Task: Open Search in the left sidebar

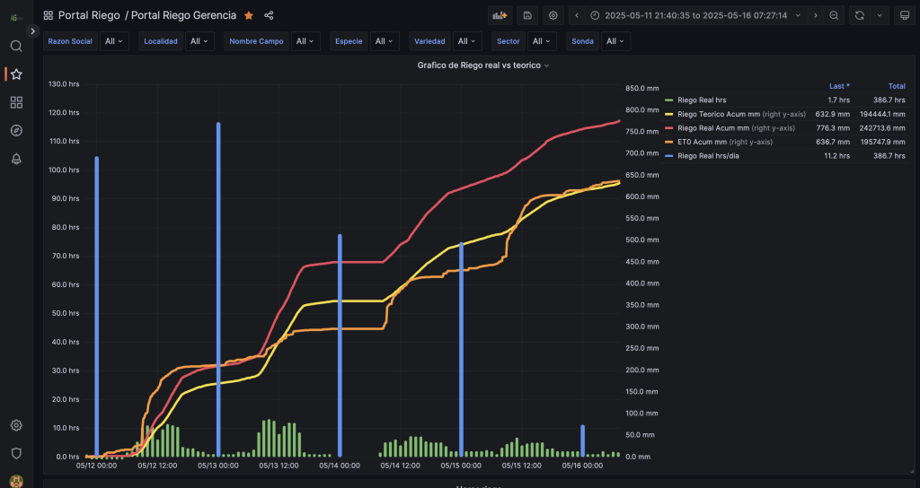Action: coord(16,46)
